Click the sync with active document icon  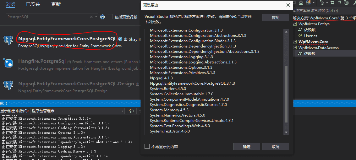(333, 3)
